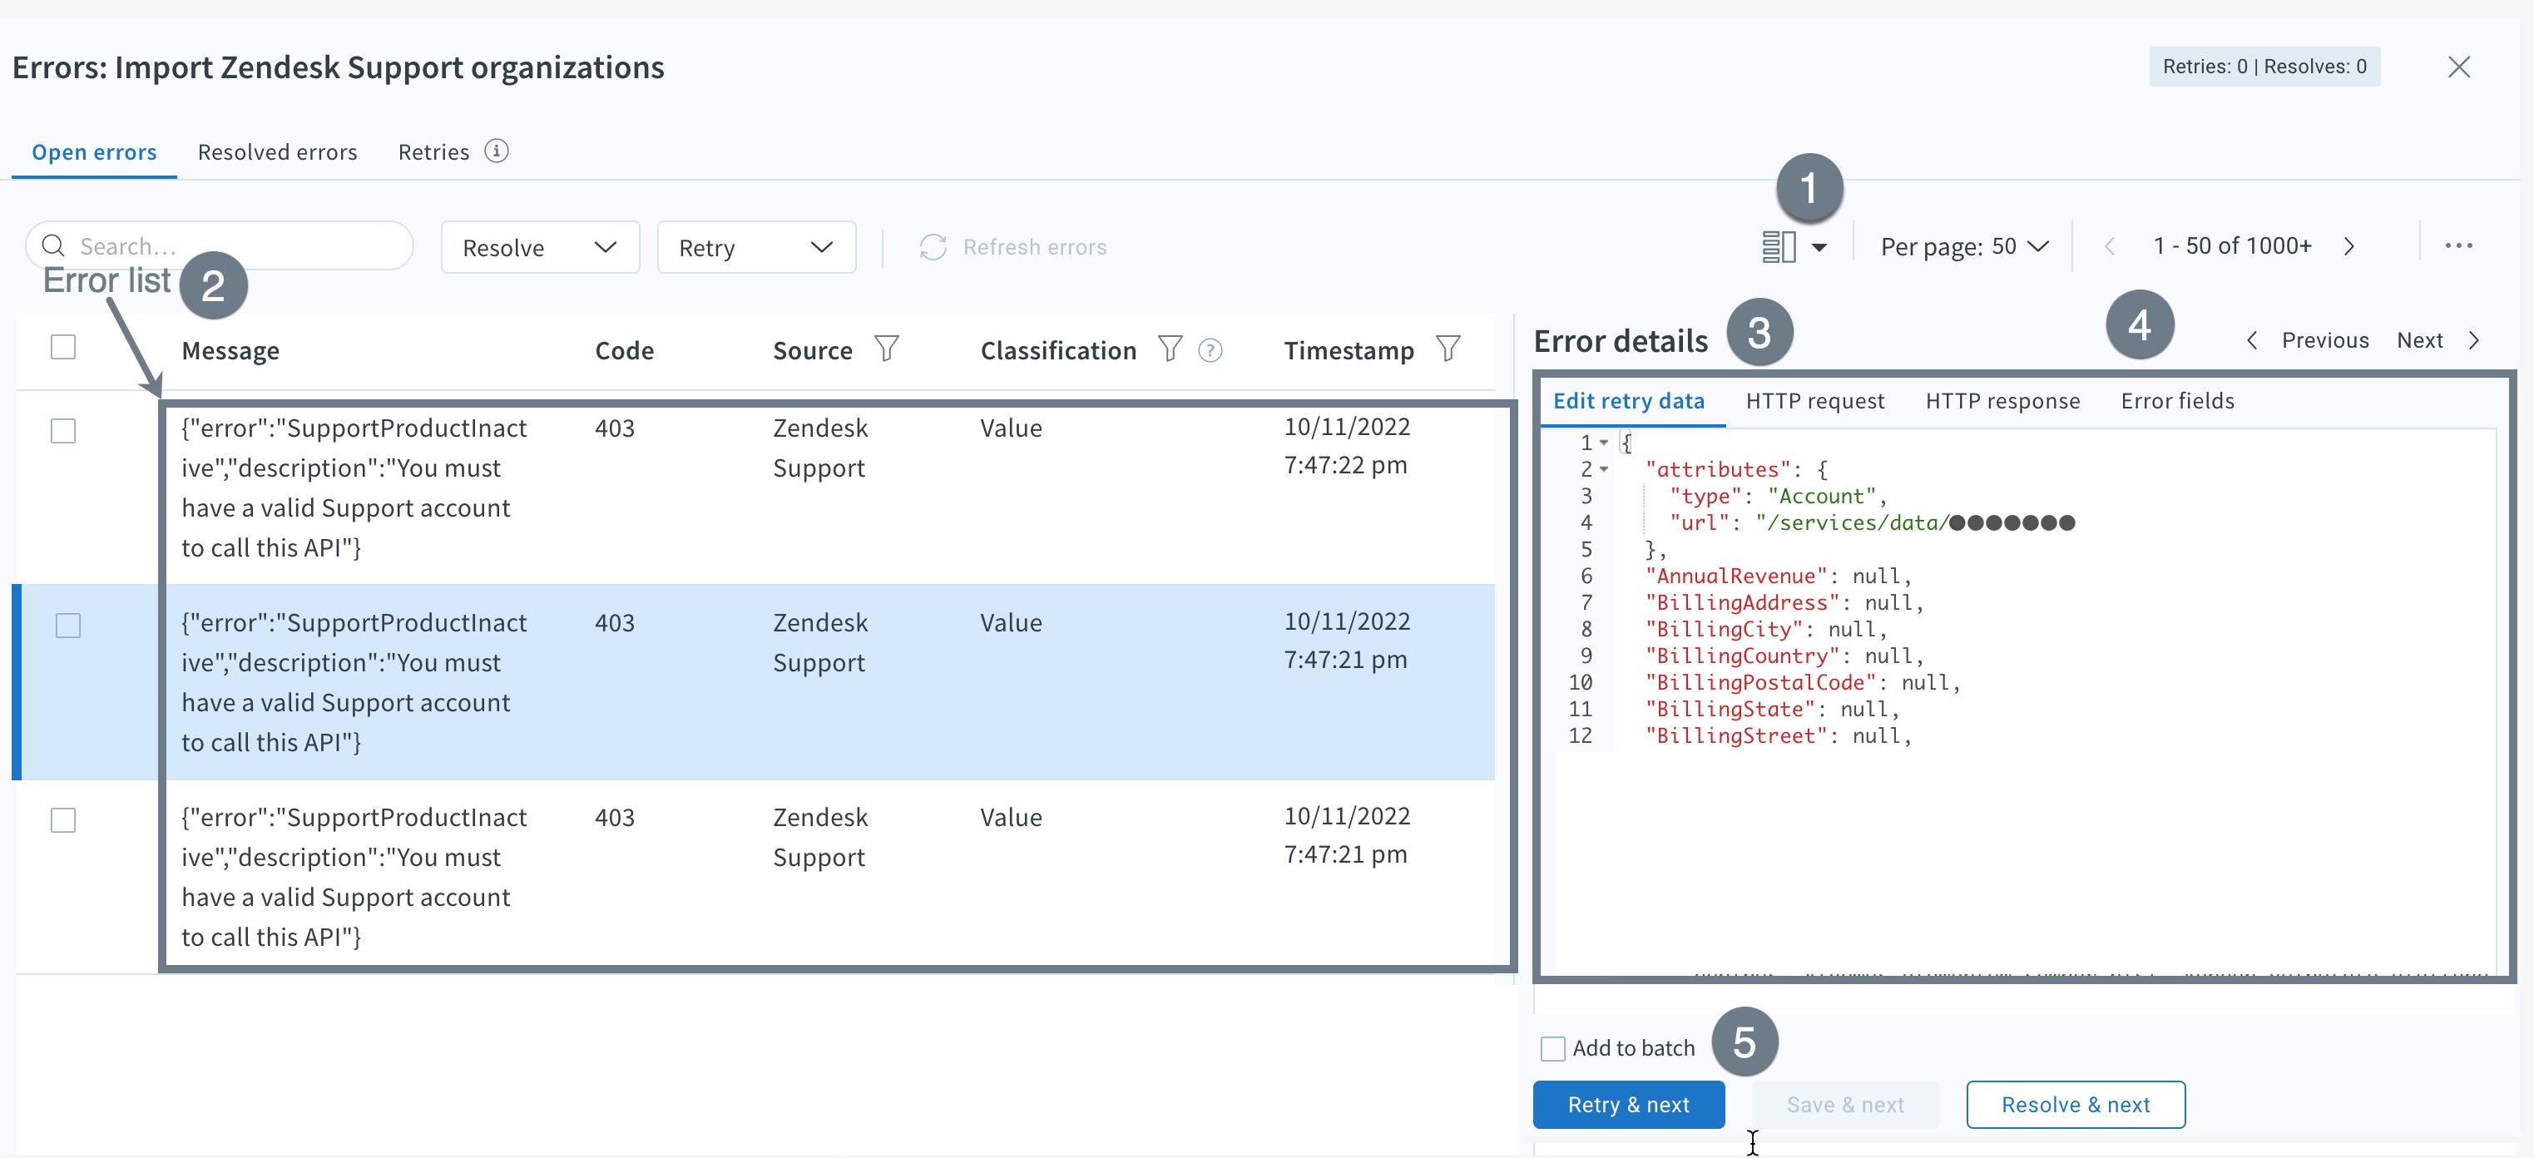Screen dimensions: 2534x1158
Task: Collapse JSON fold on line 1
Action: click(x=1603, y=443)
